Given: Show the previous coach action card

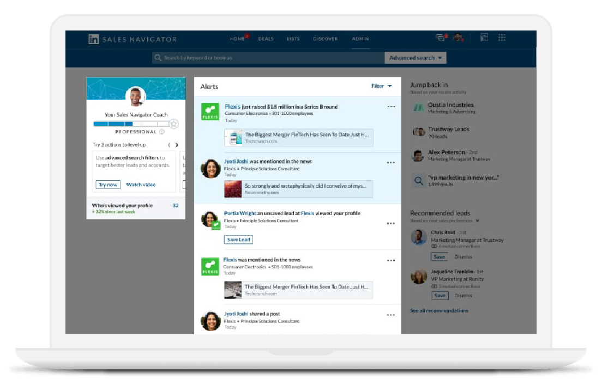Looking at the screenshot, I should pyautogui.click(x=169, y=145).
